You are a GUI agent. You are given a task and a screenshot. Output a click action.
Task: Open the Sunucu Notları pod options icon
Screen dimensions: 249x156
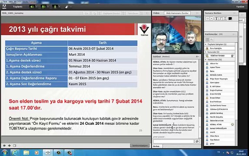(x=235, y=13)
